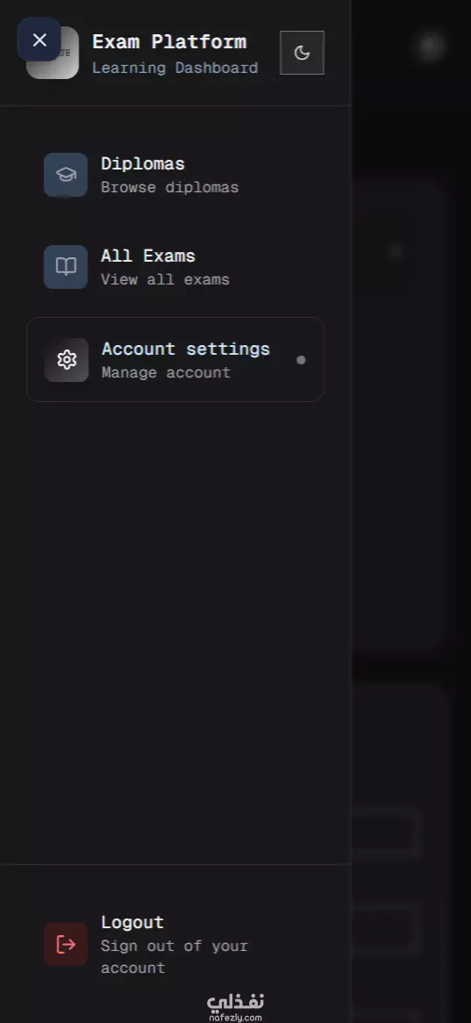Close the sidebar with the X button
The image size is (471, 1023).
(39, 40)
